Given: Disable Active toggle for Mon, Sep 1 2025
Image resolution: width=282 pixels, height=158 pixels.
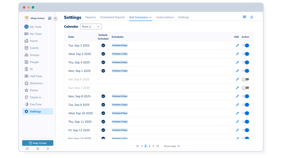Looking at the screenshot, I should [246, 71].
